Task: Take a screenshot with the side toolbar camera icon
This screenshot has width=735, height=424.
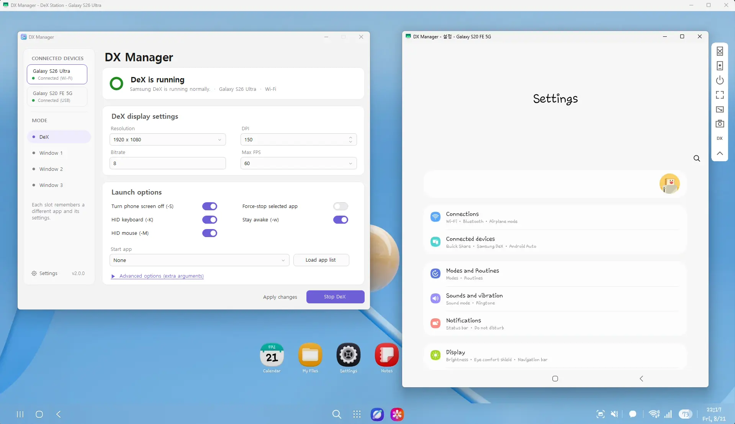Action: coord(720,124)
